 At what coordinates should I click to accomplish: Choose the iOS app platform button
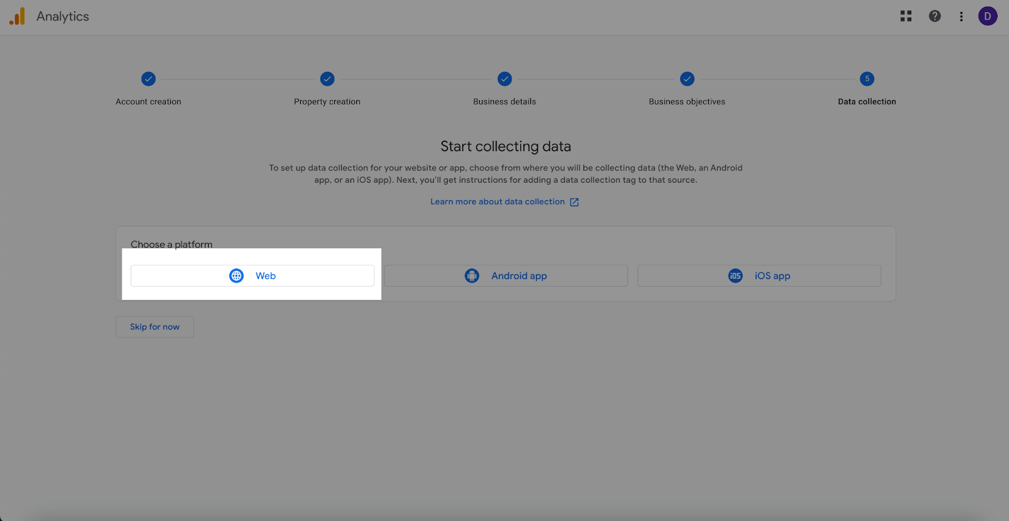click(759, 276)
